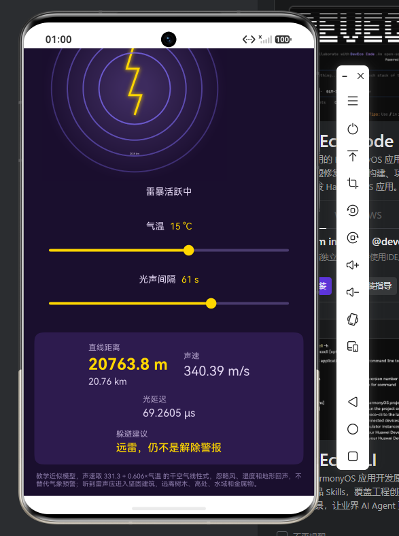Tap the recent apps square icon

pyautogui.click(x=353, y=456)
